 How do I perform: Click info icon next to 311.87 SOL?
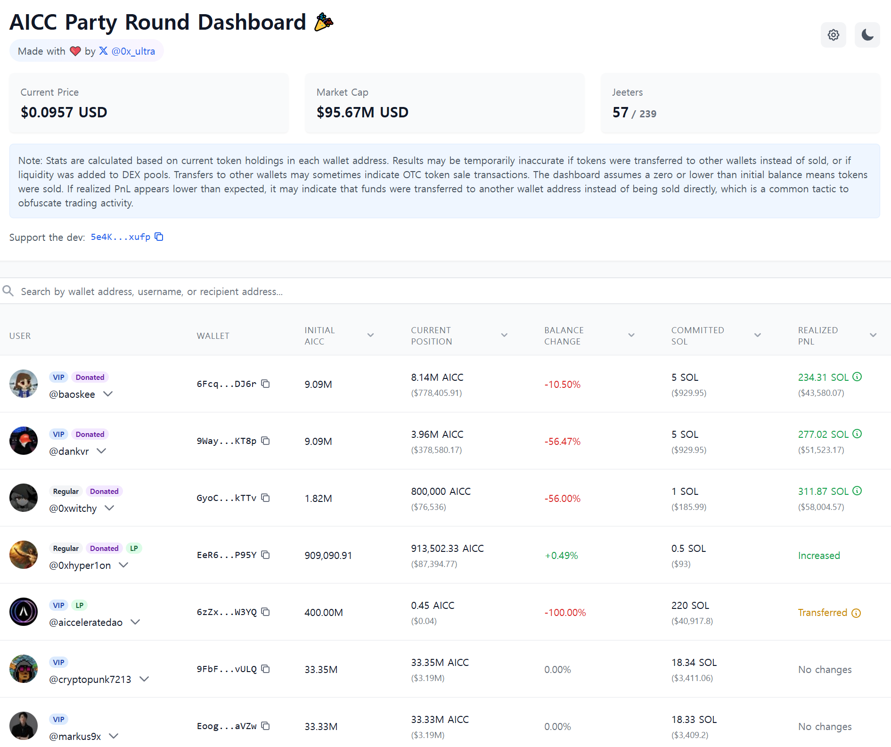858,491
